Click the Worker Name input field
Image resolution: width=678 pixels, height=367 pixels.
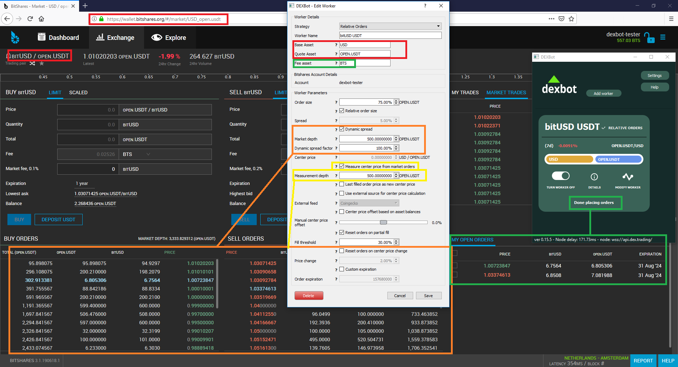(390, 36)
